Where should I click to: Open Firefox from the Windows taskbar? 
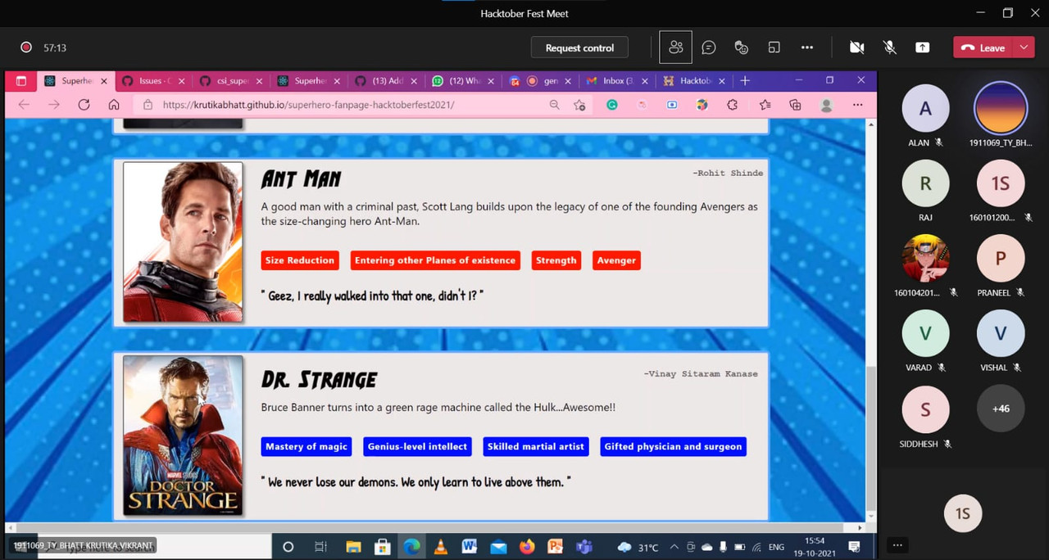[x=526, y=546]
